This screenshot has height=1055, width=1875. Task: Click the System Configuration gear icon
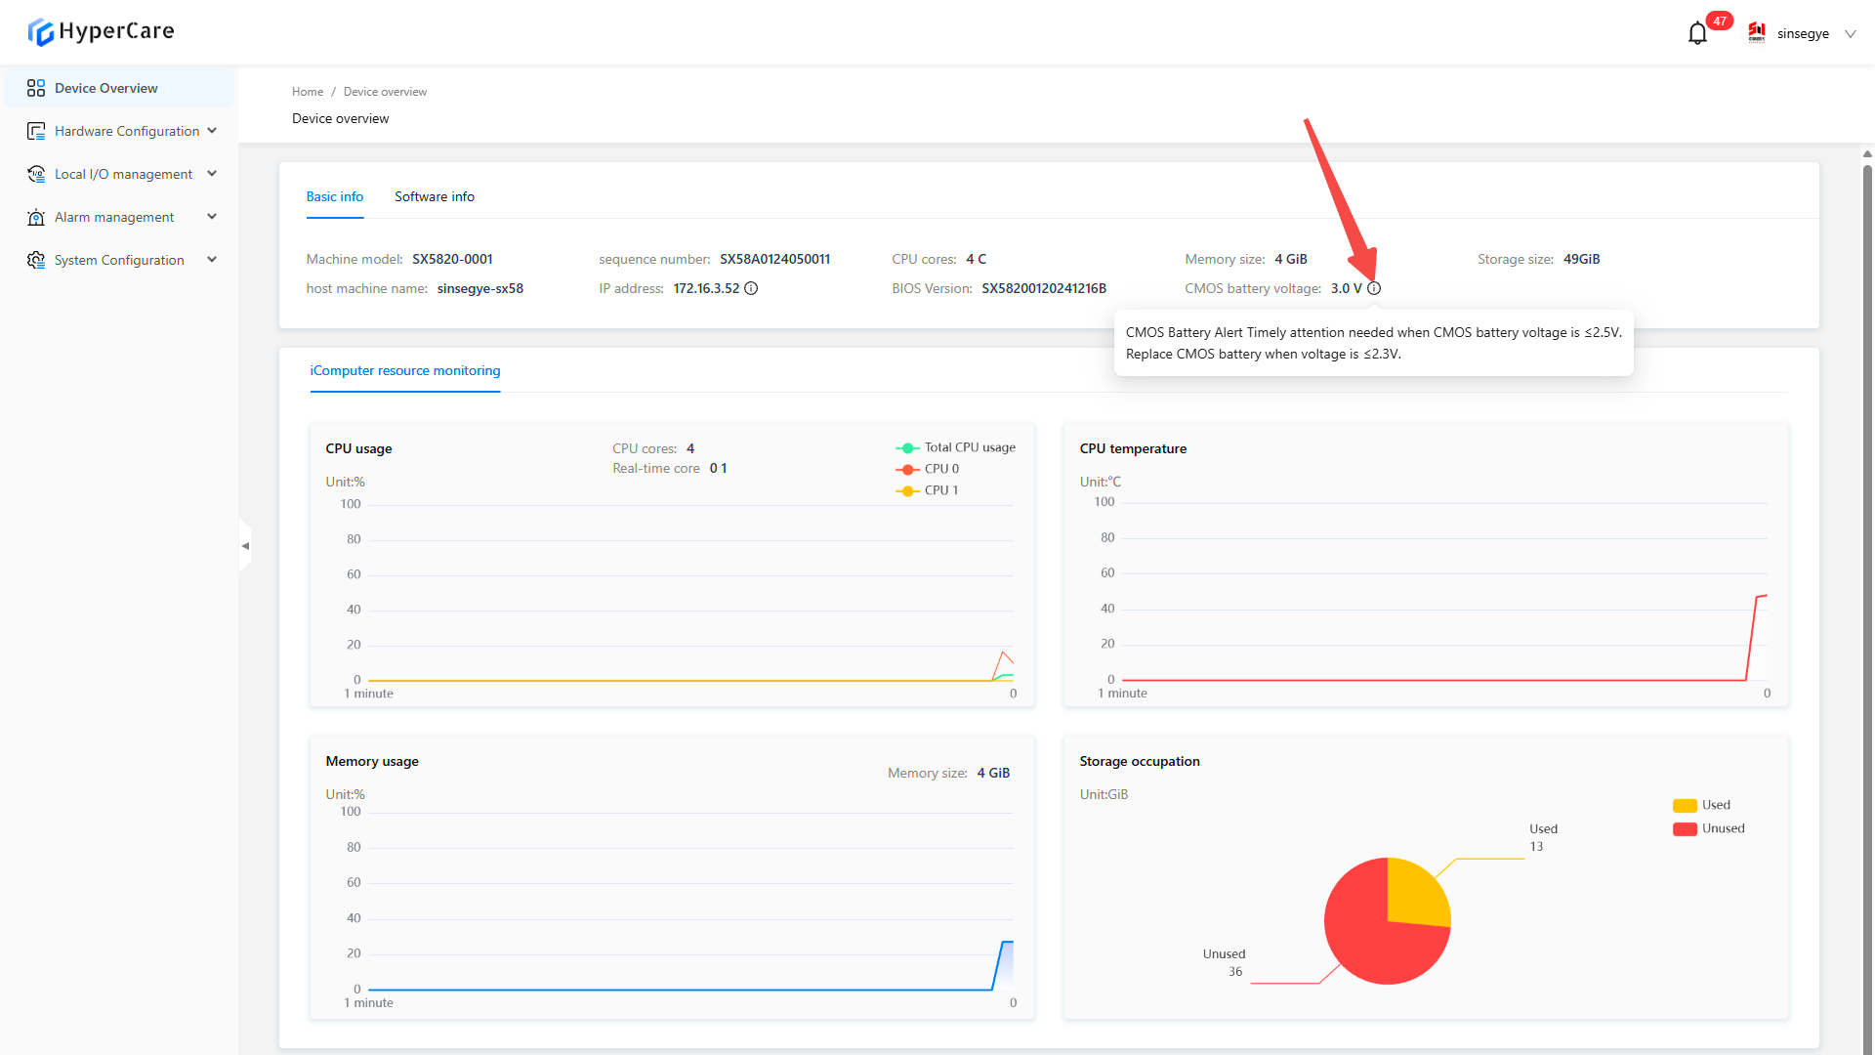coord(36,260)
